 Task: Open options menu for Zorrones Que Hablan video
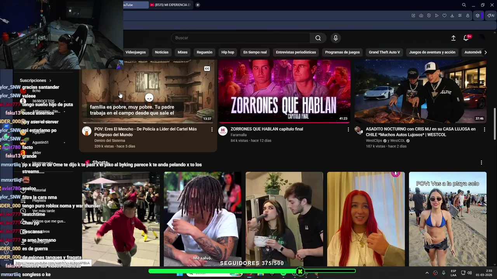pos(348,129)
